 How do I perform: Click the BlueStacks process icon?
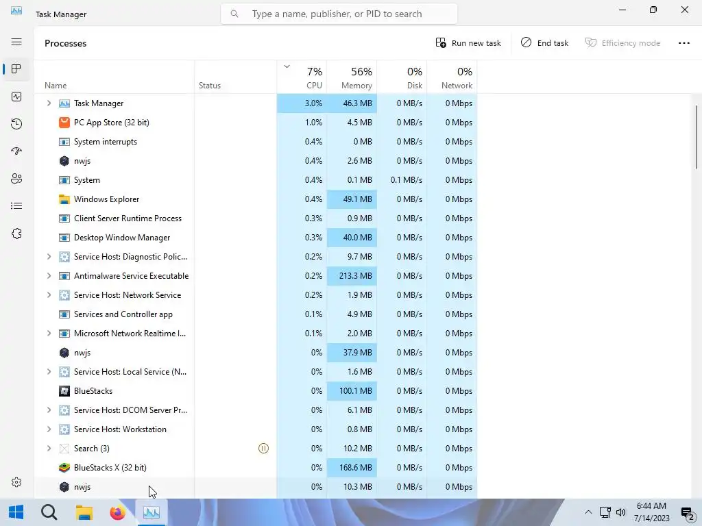(x=64, y=391)
